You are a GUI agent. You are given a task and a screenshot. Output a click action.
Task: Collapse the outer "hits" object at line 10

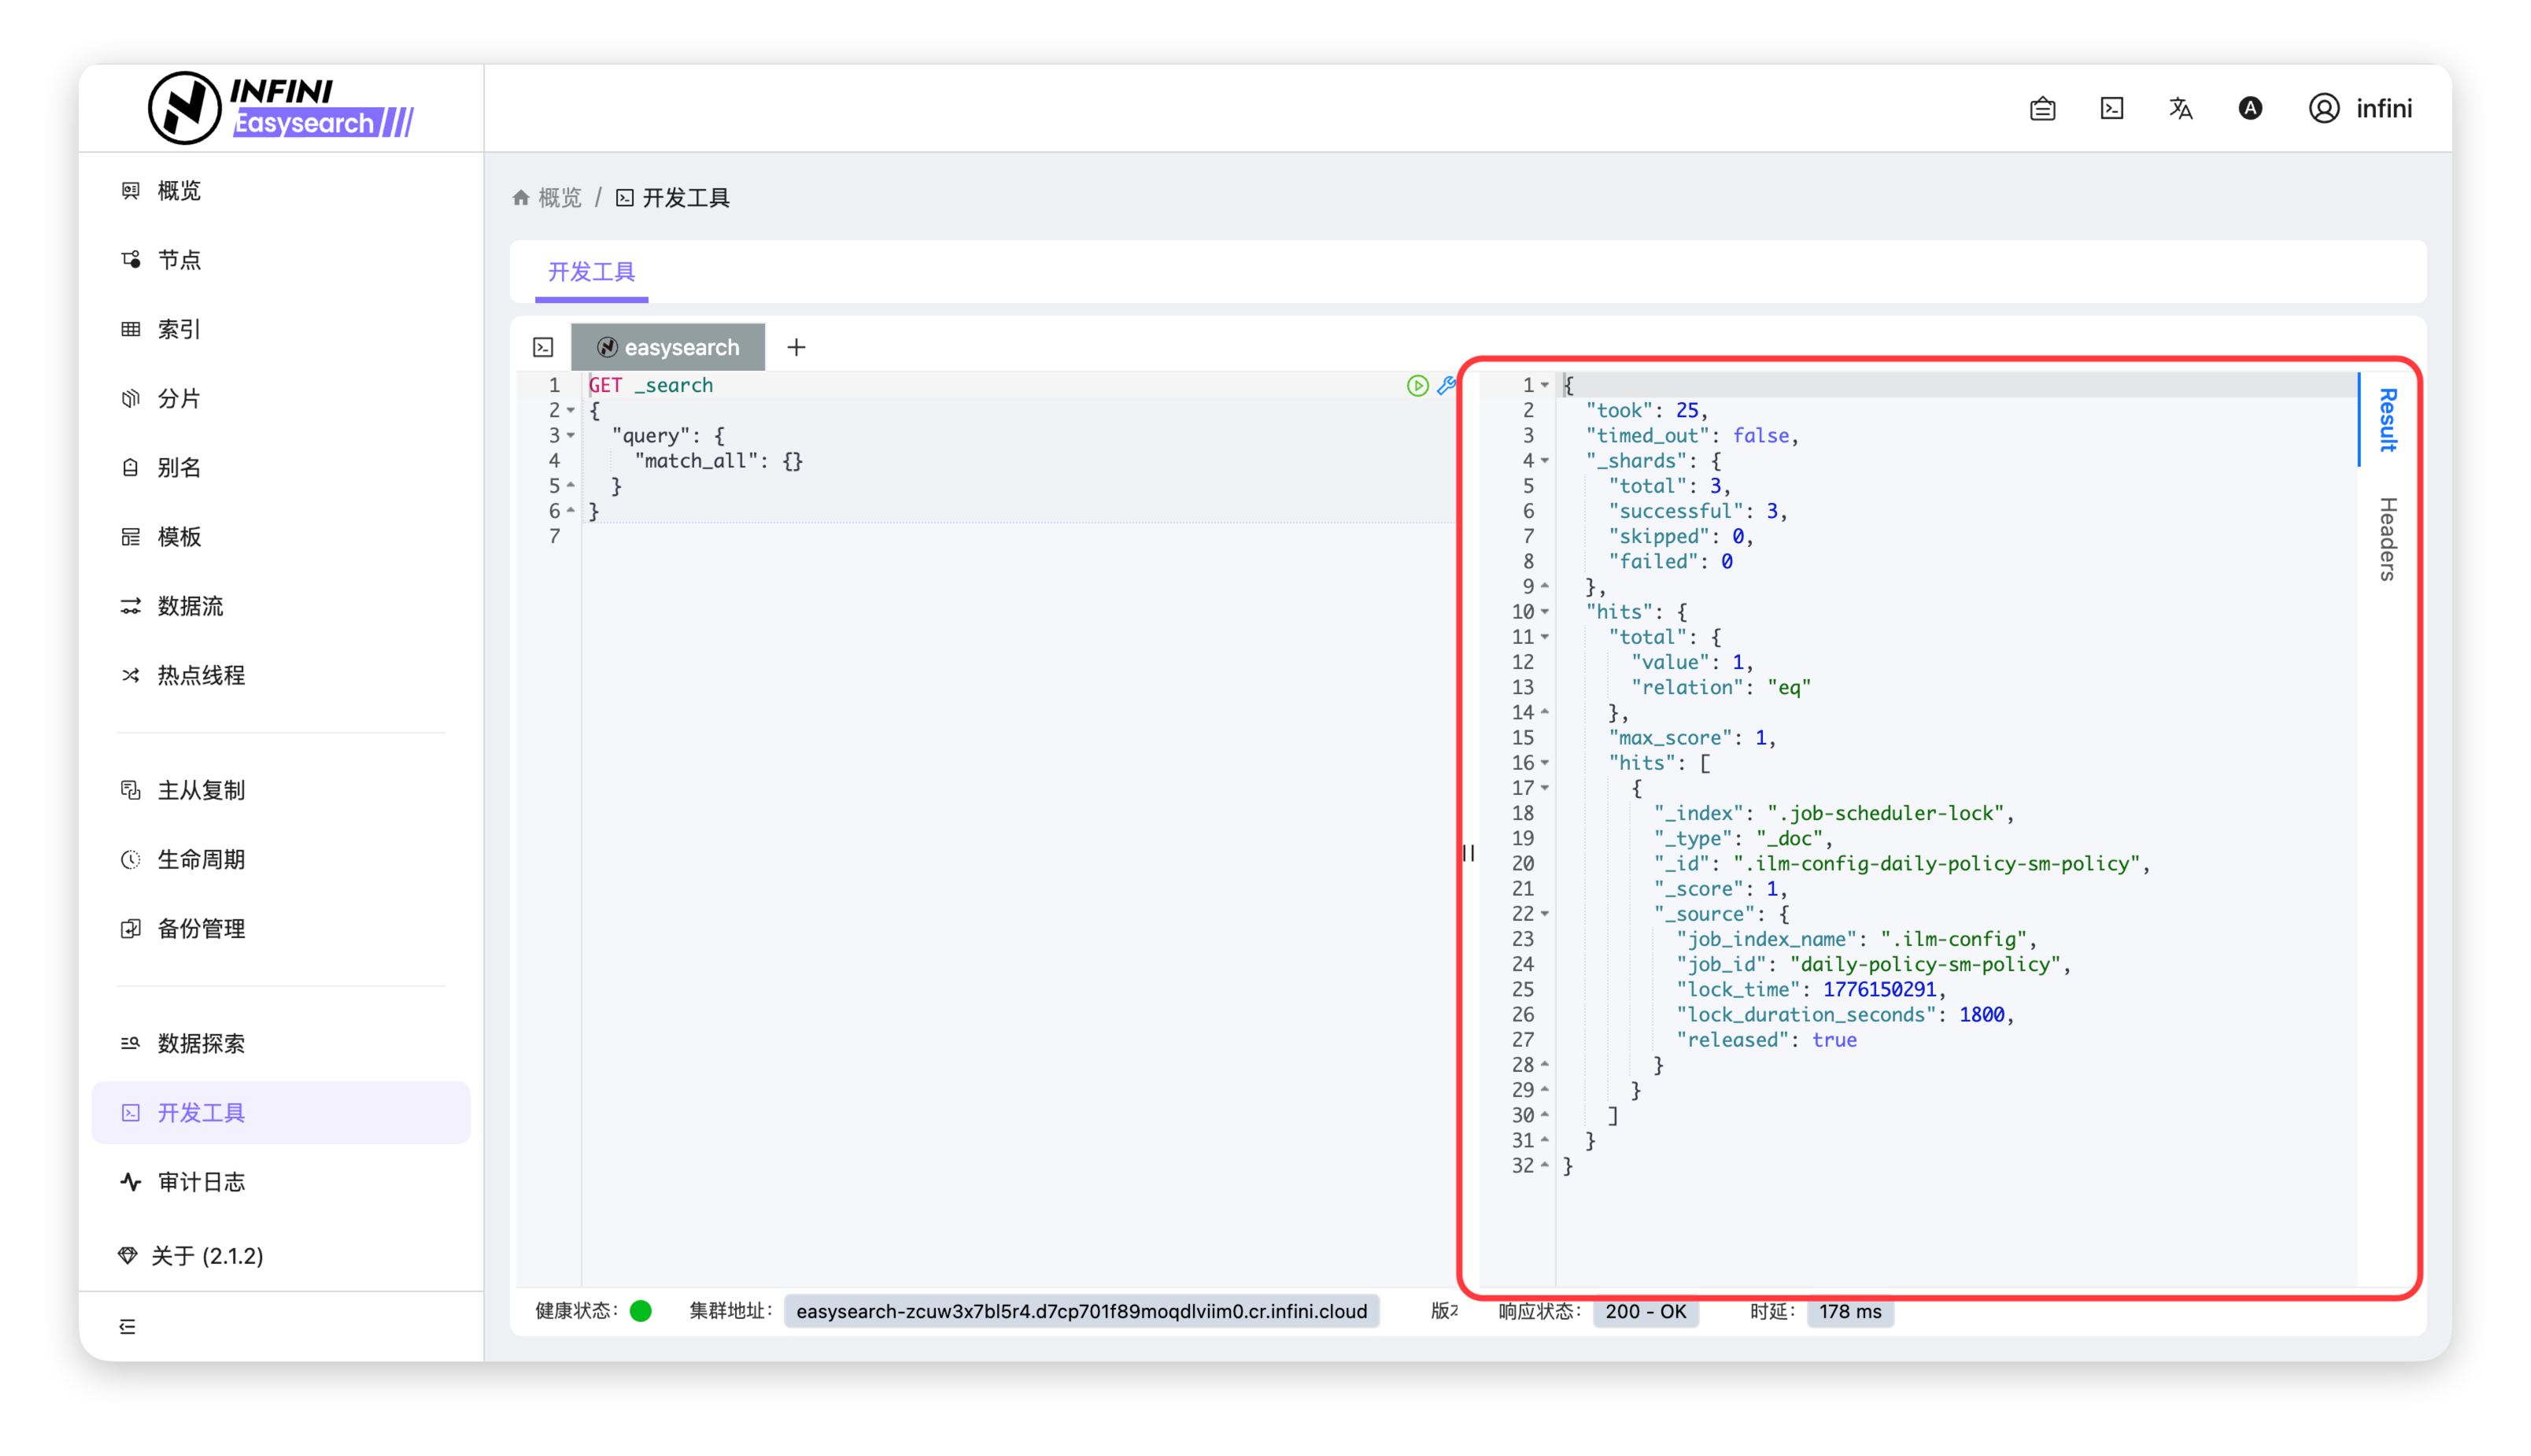coord(1545,612)
